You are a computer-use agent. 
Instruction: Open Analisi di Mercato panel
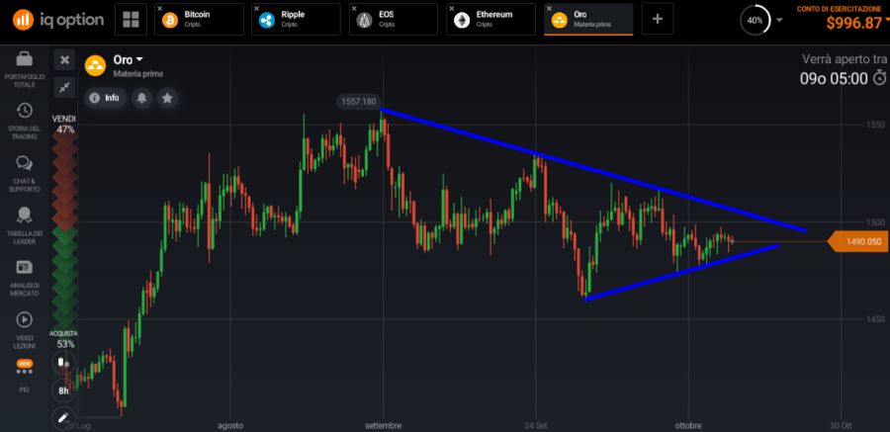click(24, 274)
